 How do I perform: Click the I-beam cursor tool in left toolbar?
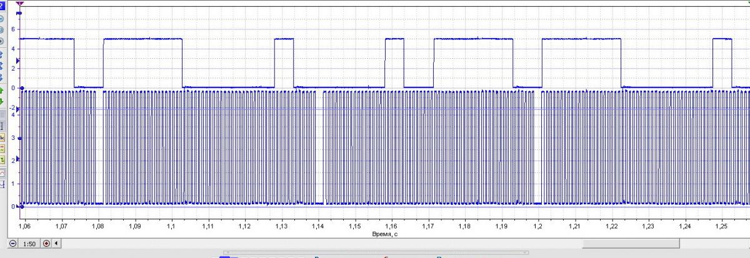coord(2,126)
